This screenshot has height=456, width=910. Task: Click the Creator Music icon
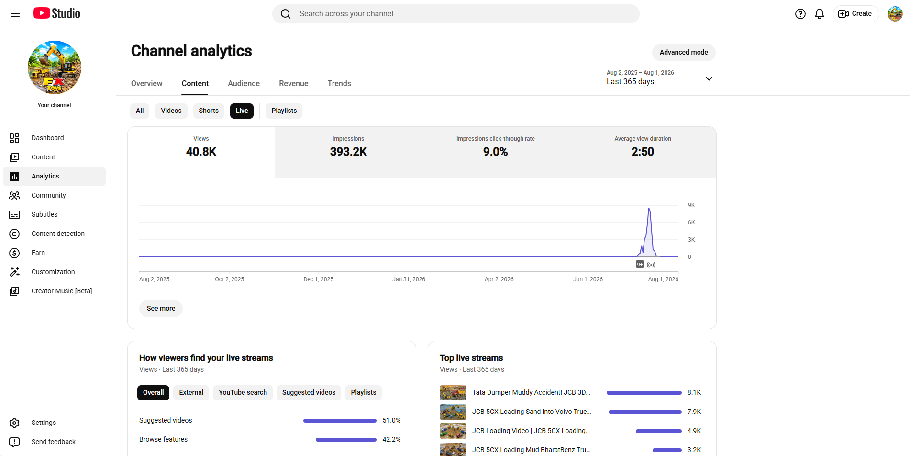click(x=14, y=291)
